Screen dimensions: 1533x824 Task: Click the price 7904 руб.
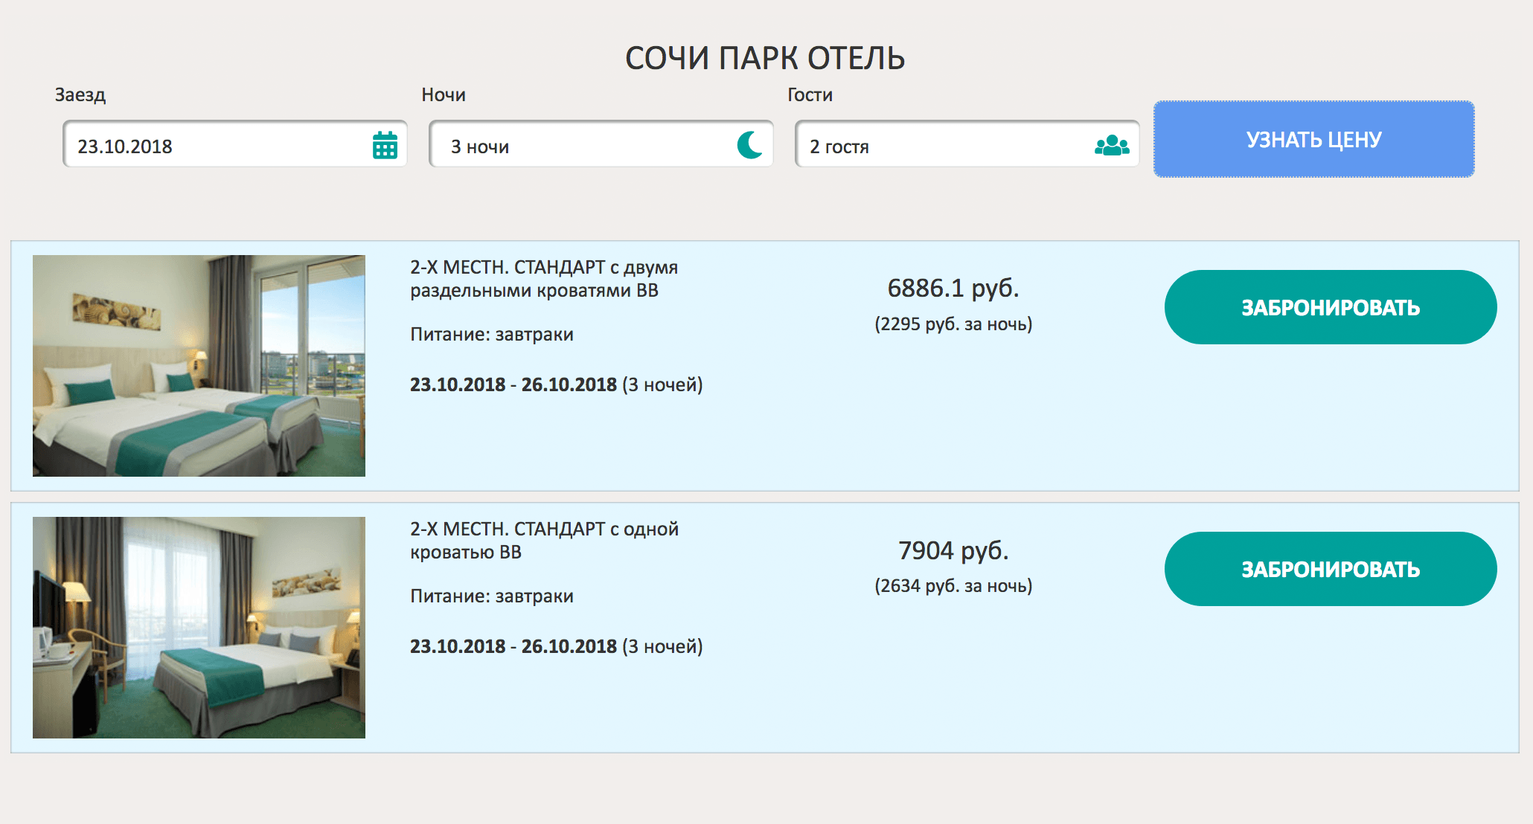tap(953, 550)
